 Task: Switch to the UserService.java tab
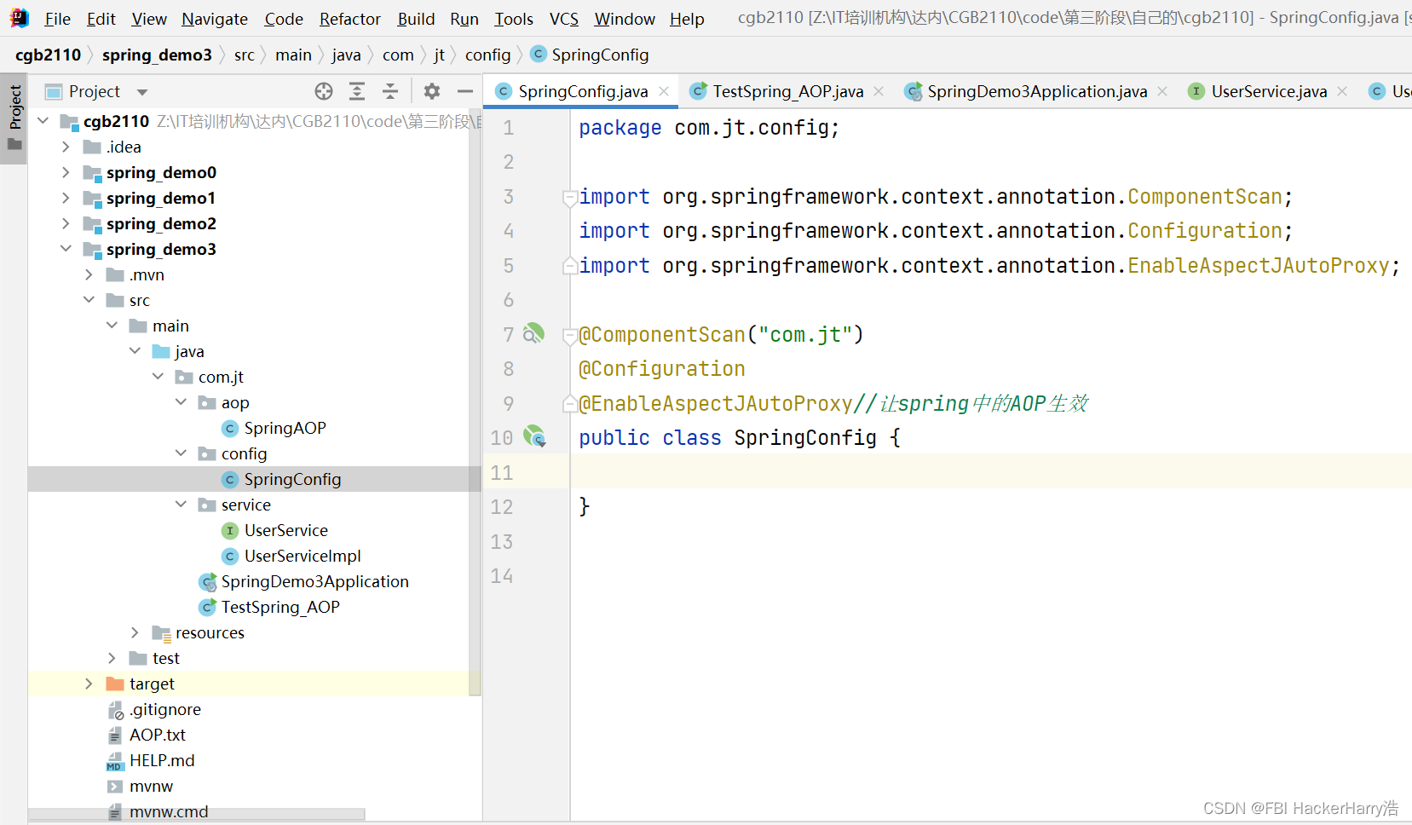click(x=1268, y=91)
